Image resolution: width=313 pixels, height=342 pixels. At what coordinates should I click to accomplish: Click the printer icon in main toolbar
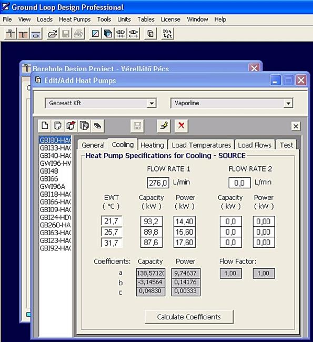[78, 34]
